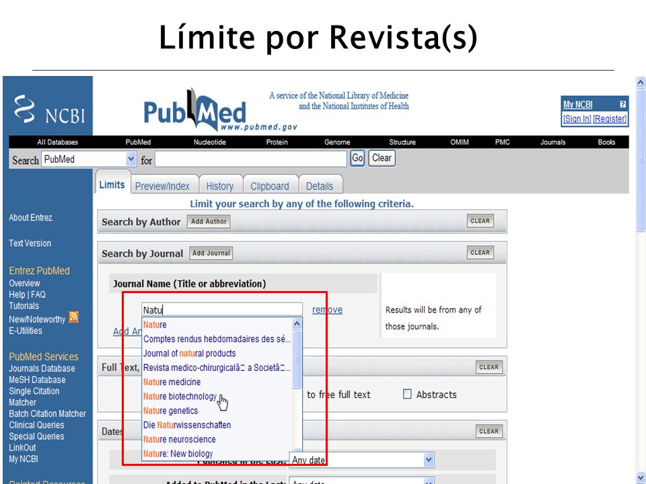This screenshot has height=484, width=646.
Task: Choose Nature genetics suggestion
Action: [x=170, y=411]
